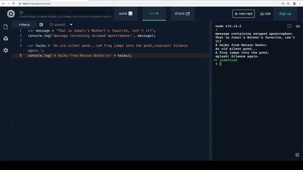The height and width of the screenshot is (170, 303).
Task: Click browser back arrow
Action: pos(3,3)
